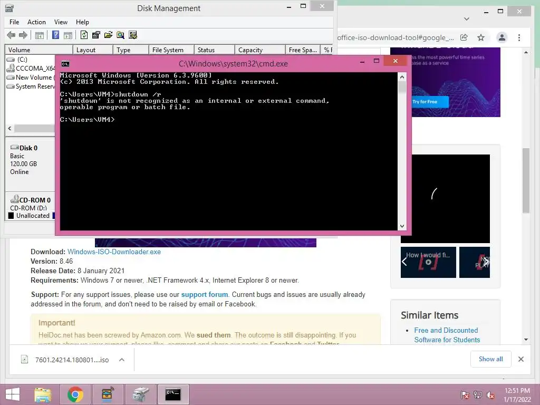This screenshot has width=540, height=405.
Task: Select the (C:) volume row
Action: pos(30,59)
